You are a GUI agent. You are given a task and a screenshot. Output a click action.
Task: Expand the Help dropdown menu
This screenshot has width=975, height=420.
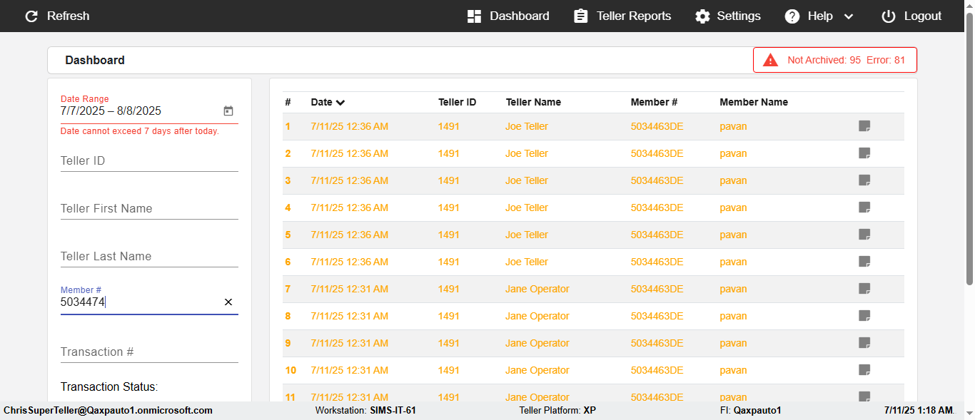pyautogui.click(x=849, y=16)
